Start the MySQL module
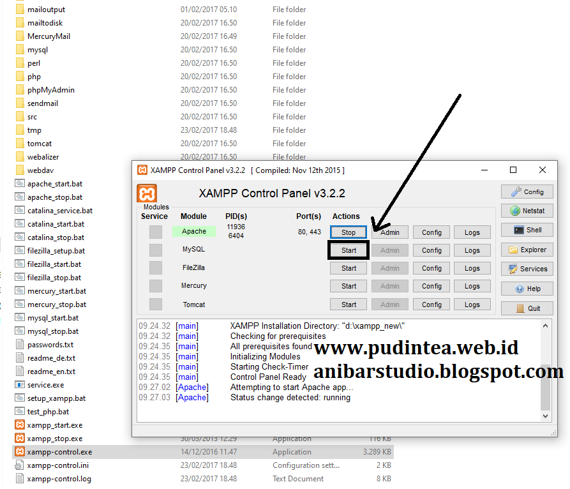Screen dimensions: 570x489 (349, 250)
